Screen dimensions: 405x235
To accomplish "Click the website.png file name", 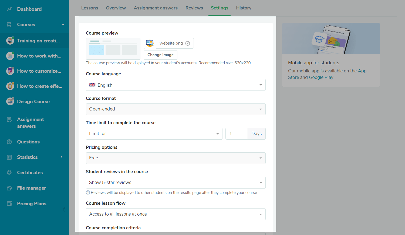I will 171,43.
